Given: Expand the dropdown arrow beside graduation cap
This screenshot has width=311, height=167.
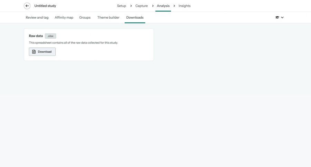Looking at the screenshot, I should pos(282,18).
